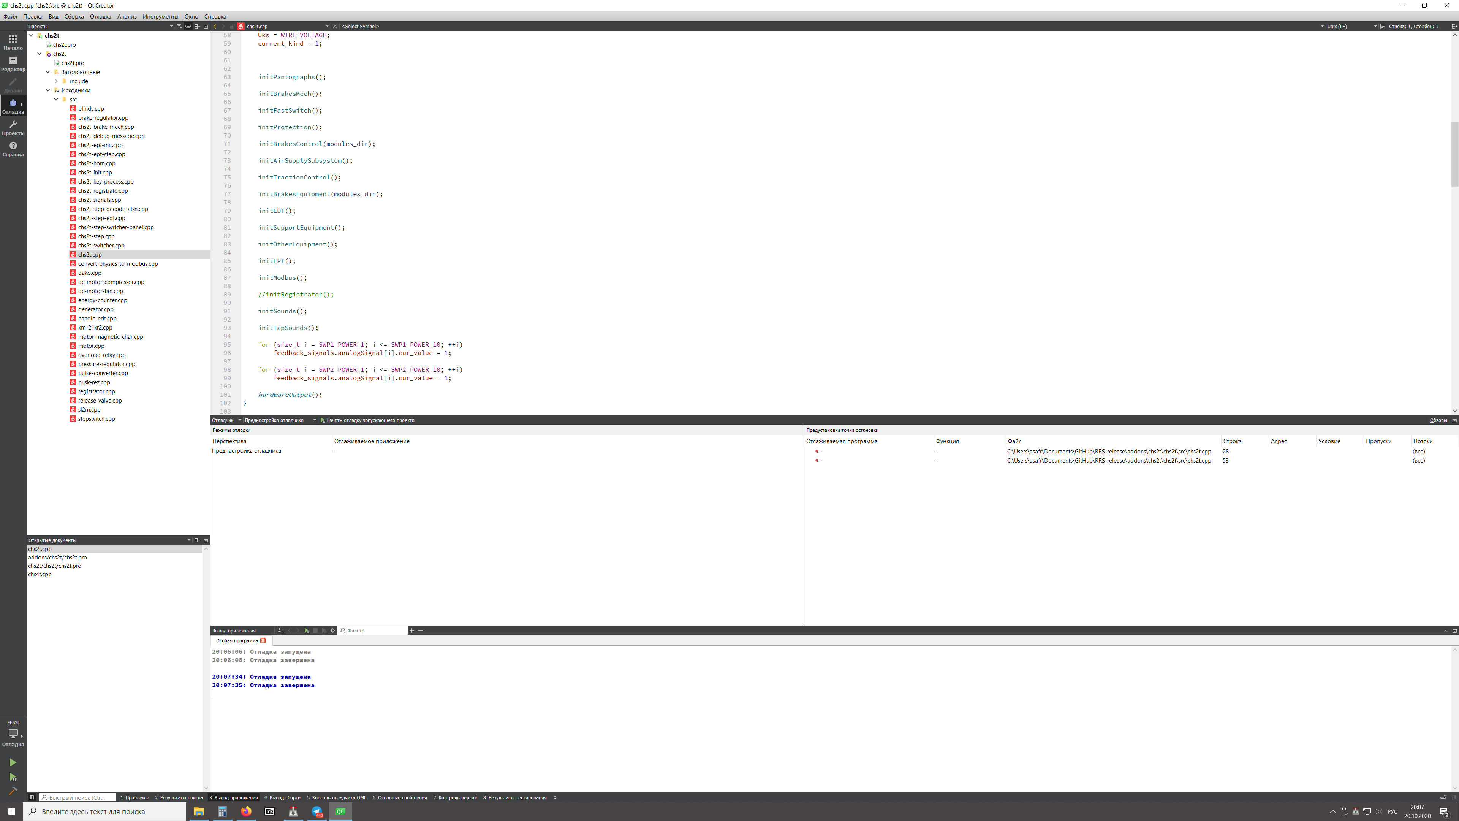Zoom in application output with plus
Image resolution: width=1459 pixels, height=821 pixels.
412,631
